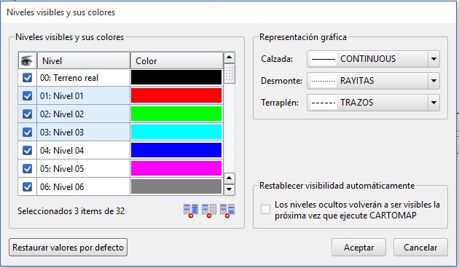This screenshot has height=268, width=459.
Task: Click the Nivel column header
Action: pyautogui.click(x=84, y=60)
